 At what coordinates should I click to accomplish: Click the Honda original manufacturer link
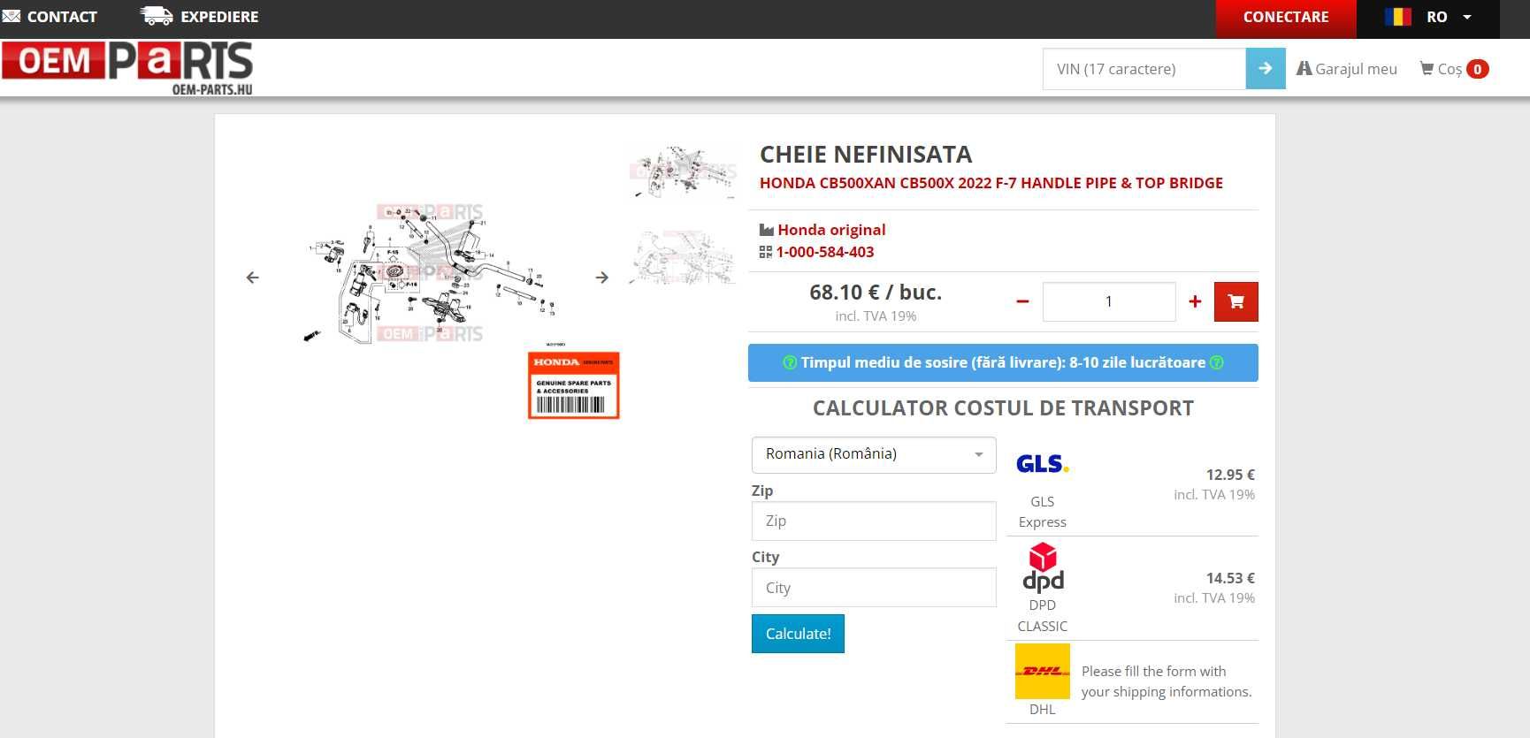pyautogui.click(x=831, y=230)
